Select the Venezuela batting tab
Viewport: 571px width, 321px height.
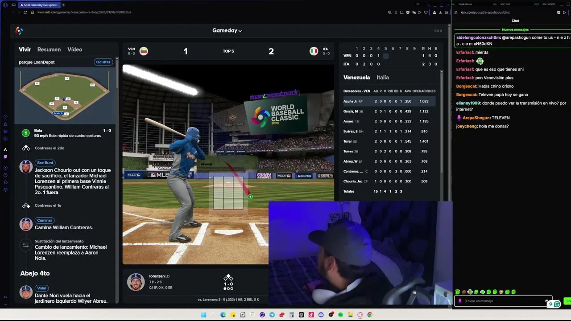click(x=356, y=78)
